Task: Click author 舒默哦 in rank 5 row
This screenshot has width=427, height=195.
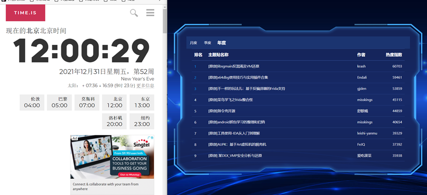Action: pos(362,111)
